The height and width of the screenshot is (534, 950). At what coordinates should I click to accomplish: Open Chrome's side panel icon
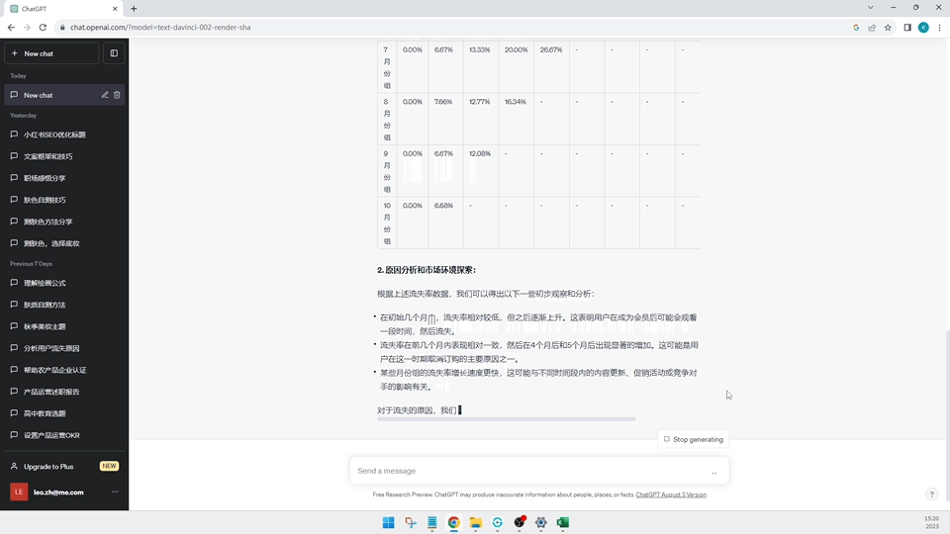(x=907, y=28)
